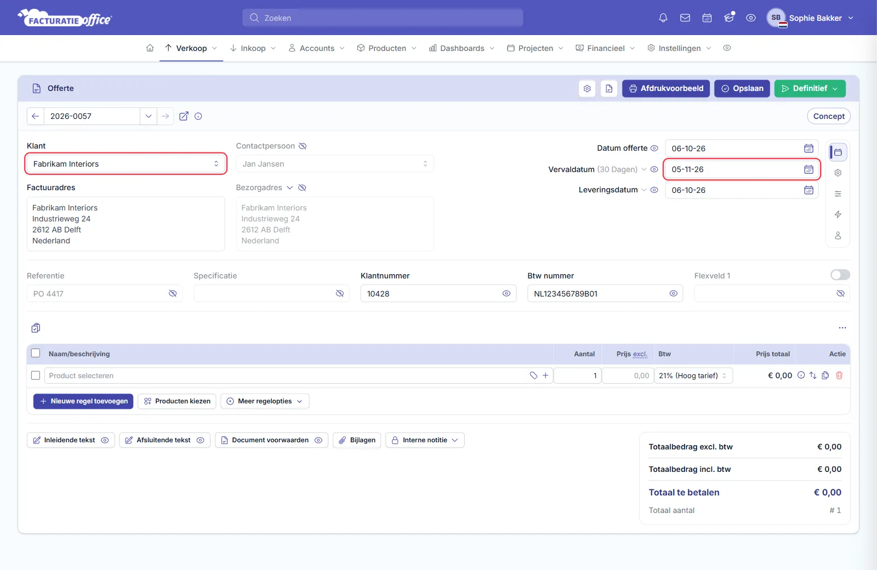Open the Btw 21% Hoog tarief dropdown
Screen dimensions: 877x570
tap(693, 375)
